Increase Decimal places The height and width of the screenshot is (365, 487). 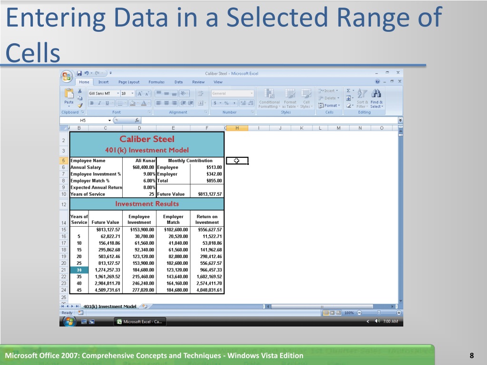tap(243, 103)
